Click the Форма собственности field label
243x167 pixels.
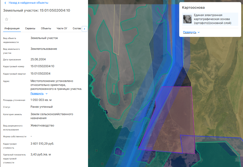coord(15,136)
